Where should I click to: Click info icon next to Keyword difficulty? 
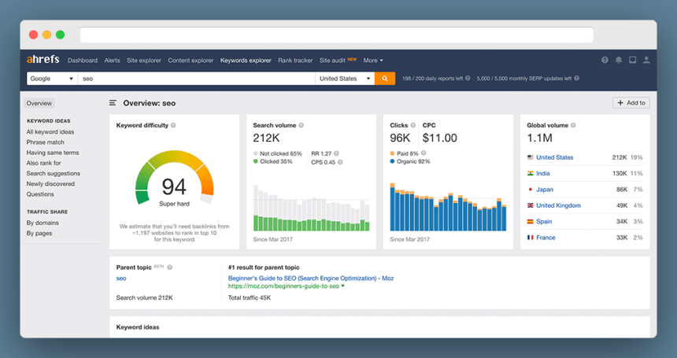coord(173,125)
